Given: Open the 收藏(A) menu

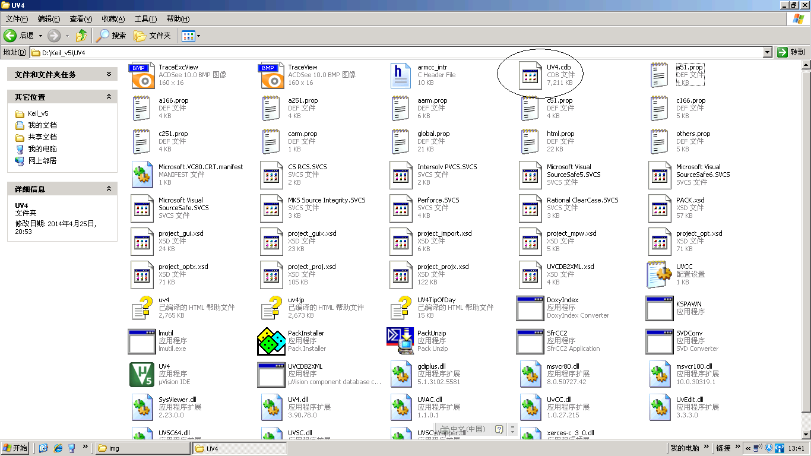Looking at the screenshot, I should pyautogui.click(x=113, y=19).
